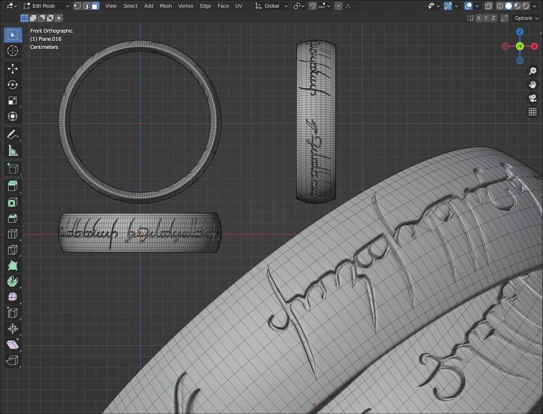The image size is (543, 414).
Task: Toggle camera view with camera icon
Action: pos(533,98)
